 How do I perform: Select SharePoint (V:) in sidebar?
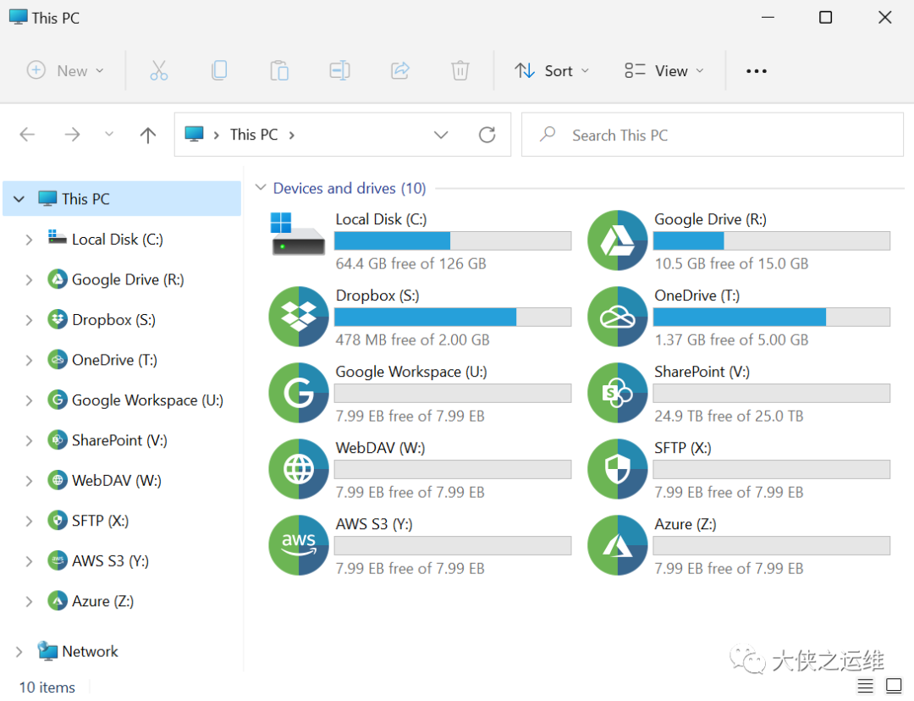coord(107,440)
